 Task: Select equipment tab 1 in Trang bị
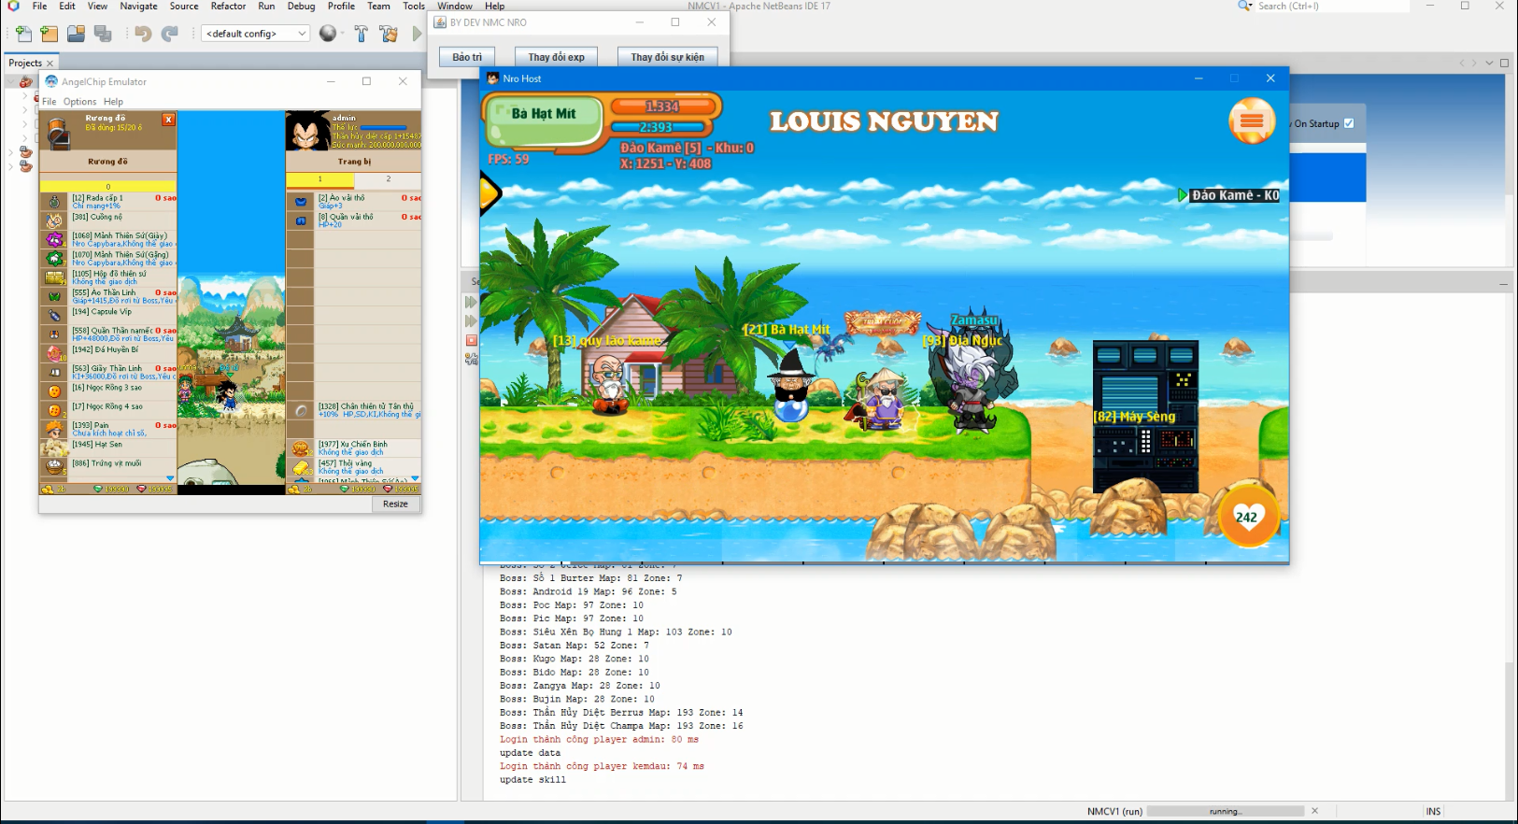tap(319, 179)
